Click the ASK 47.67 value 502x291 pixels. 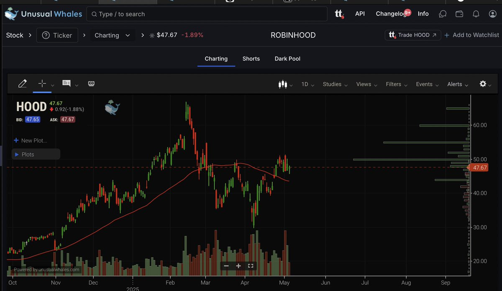point(67,119)
